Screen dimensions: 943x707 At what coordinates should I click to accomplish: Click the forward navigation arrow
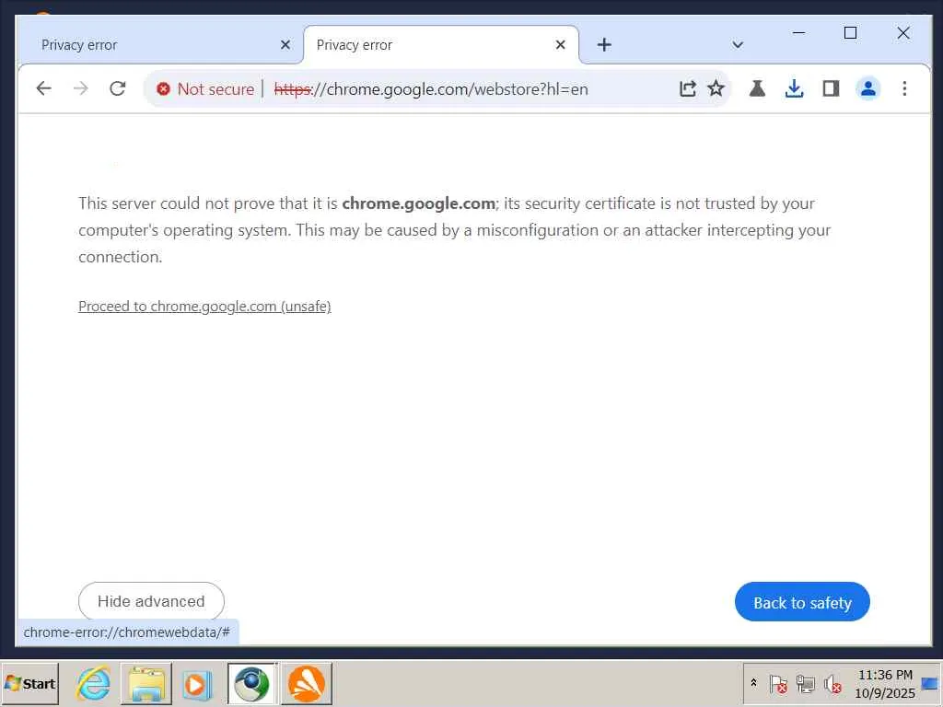point(81,89)
